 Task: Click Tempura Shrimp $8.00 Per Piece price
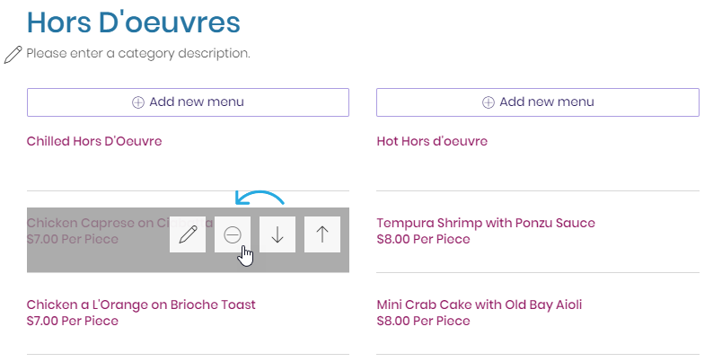pos(423,239)
